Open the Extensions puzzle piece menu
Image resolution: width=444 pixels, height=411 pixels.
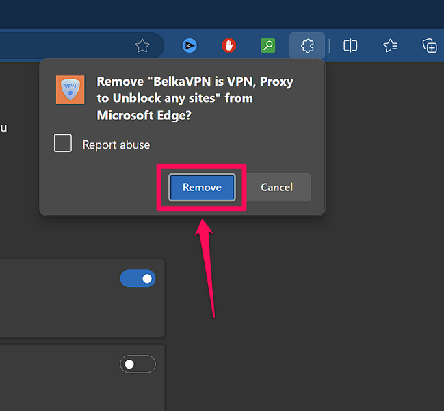[x=307, y=46]
